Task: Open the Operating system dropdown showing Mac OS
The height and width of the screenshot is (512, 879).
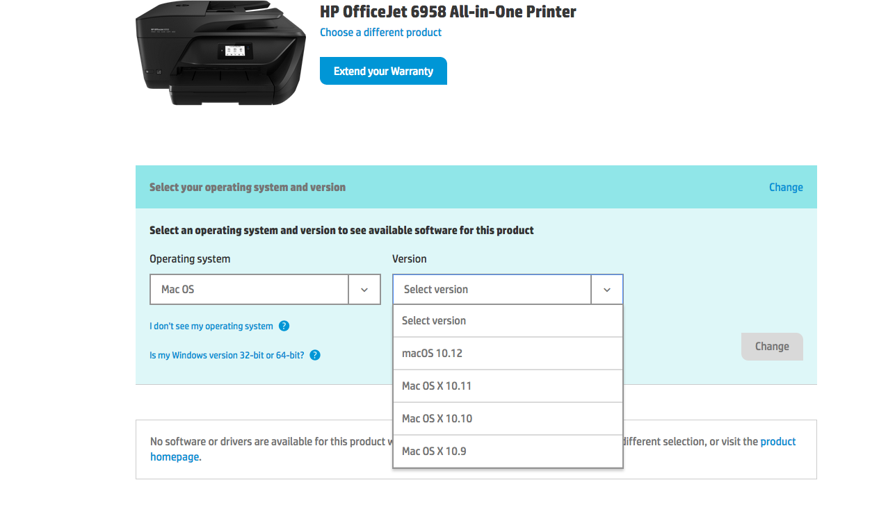Action: (265, 289)
